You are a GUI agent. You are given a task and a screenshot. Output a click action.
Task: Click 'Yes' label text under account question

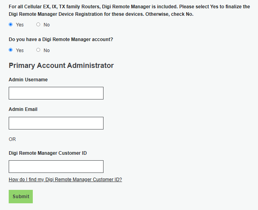click(x=20, y=51)
